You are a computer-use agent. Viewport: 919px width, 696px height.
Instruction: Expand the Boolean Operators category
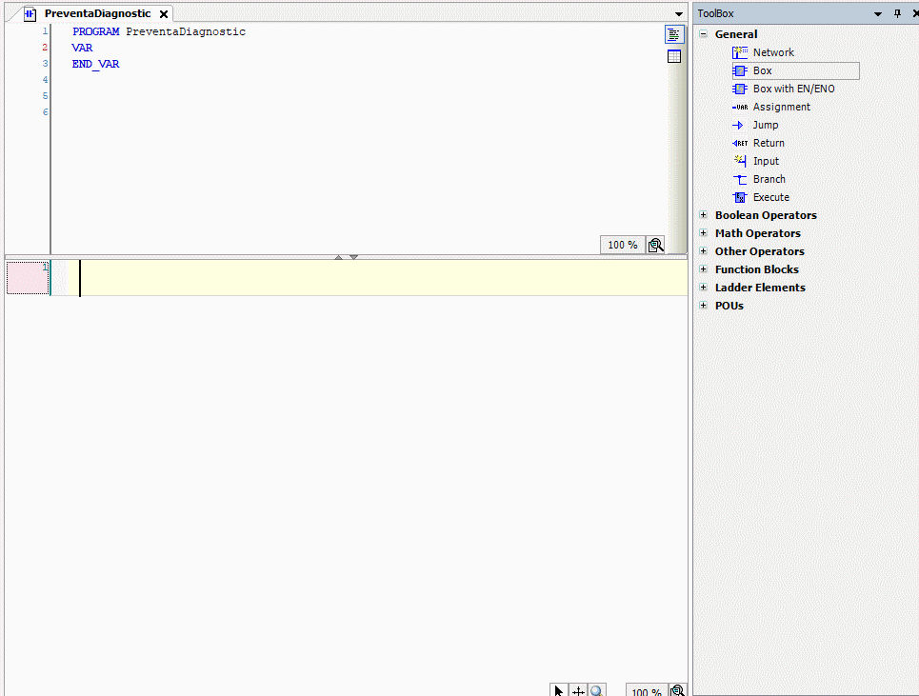pyautogui.click(x=704, y=215)
